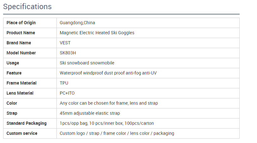Click the Usage row label
The height and width of the screenshot is (143, 257).
tap(13, 63)
